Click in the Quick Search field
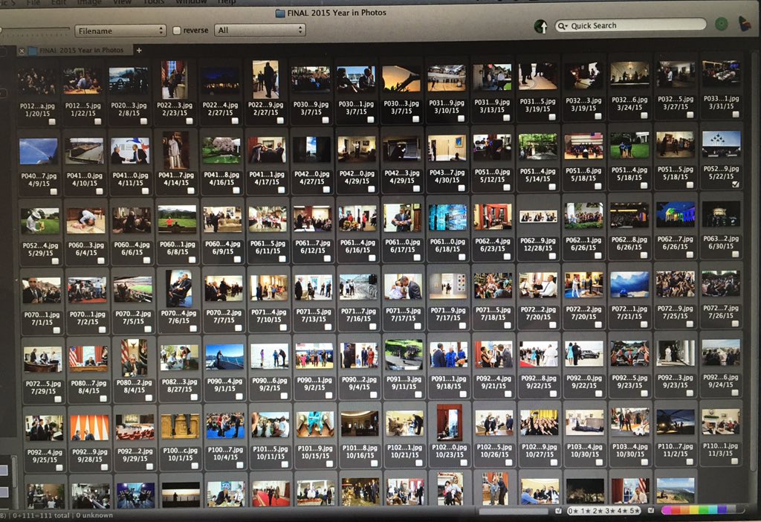The image size is (761, 522). click(x=631, y=25)
